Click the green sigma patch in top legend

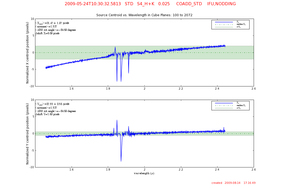tap(224, 27)
